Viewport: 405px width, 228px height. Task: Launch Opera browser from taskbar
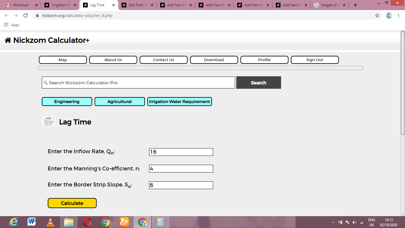[87, 222]
